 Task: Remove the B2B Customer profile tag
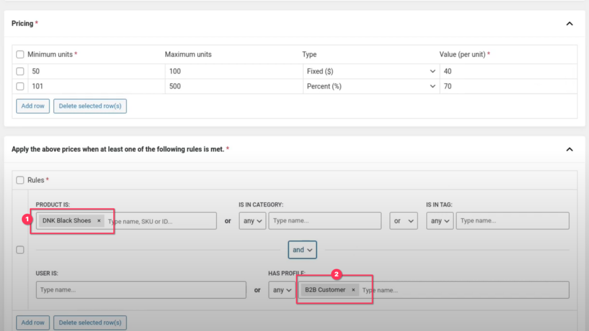click(x=353, y=290)
